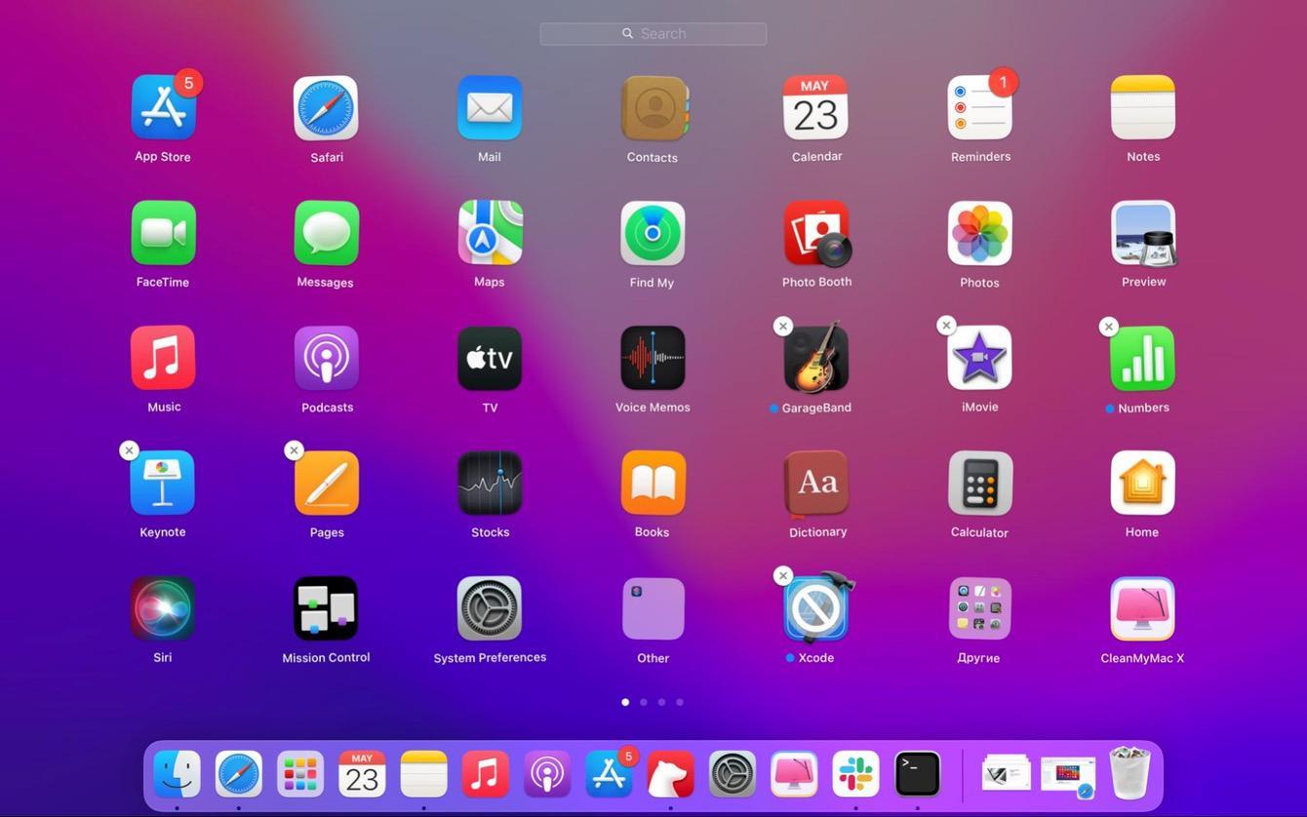Viewport: 1307px width, 817px height.
Task: Launch the Numbers app
Action: 1143,358
